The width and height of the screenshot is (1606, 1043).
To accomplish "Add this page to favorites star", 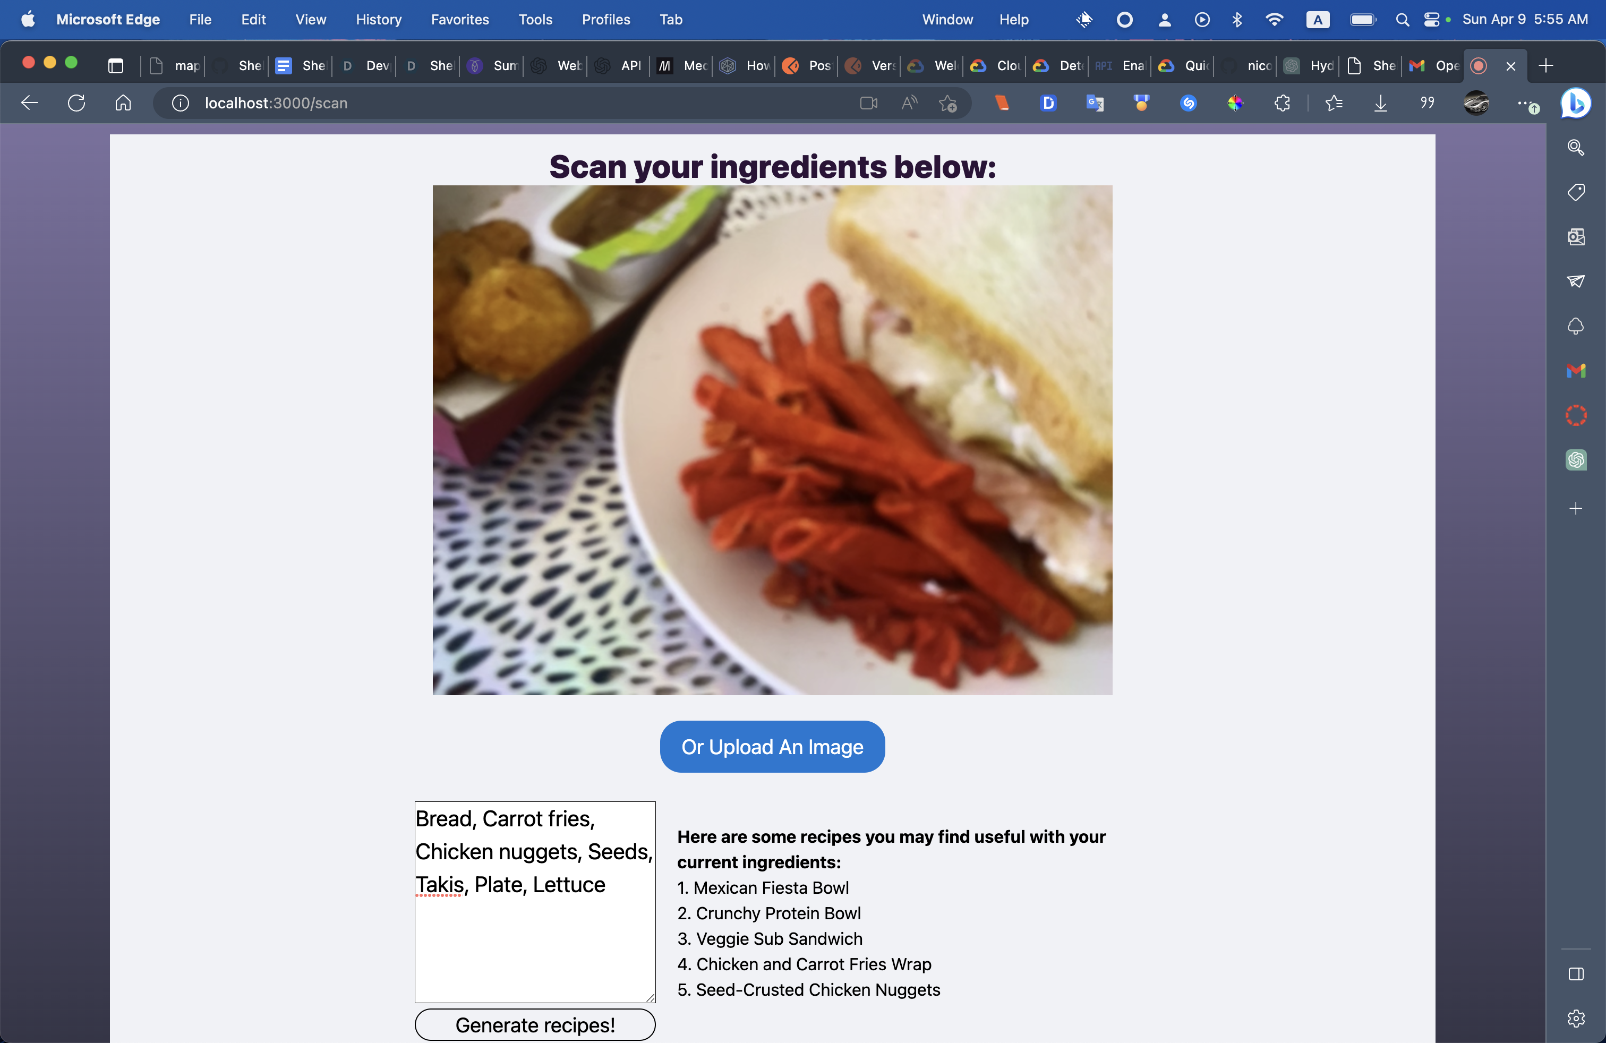I will pyautogui.click(x=948, y=103).
